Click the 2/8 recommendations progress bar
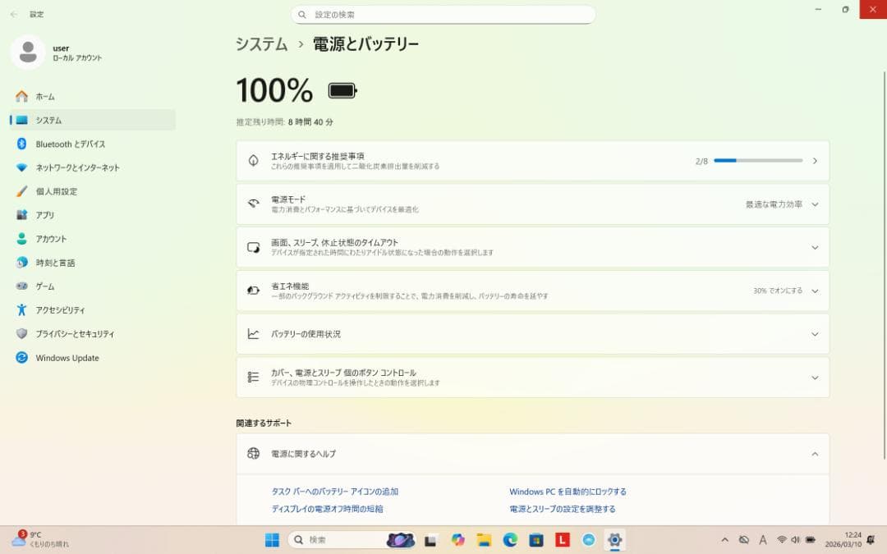Image resolution: width=887 pixels, height=554 pixels. click(x=756, y=160)
